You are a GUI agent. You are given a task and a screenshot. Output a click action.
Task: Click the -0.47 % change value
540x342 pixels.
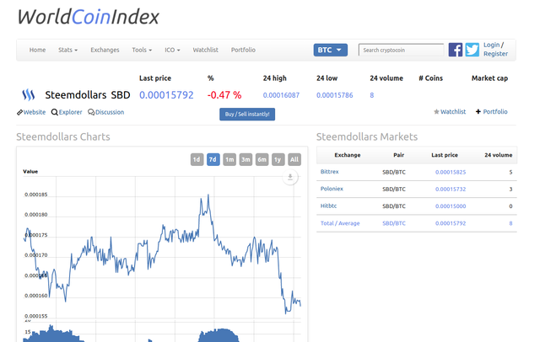point(224,95)
